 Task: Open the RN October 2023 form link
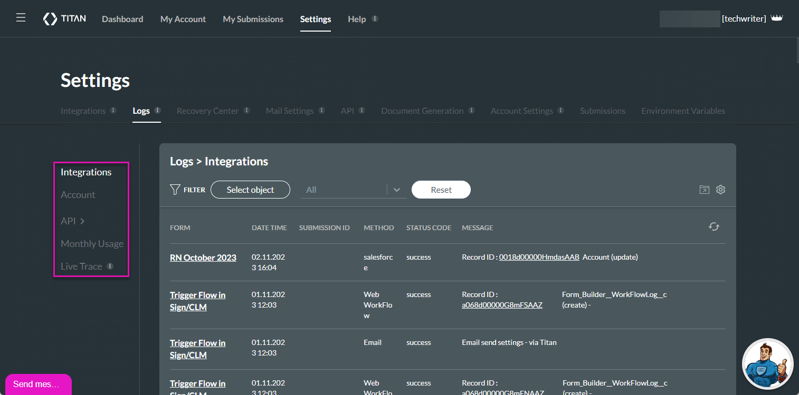[x=203, y=258]
